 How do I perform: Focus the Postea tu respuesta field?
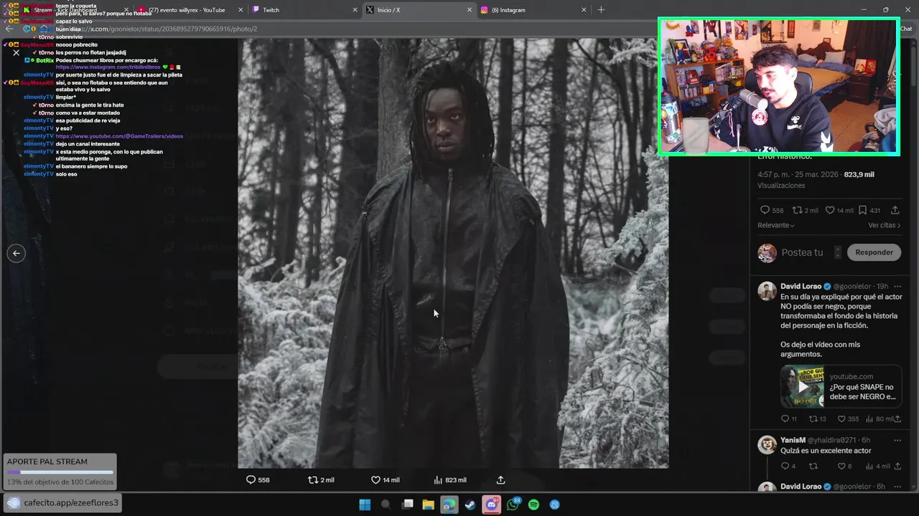point(802,252)
